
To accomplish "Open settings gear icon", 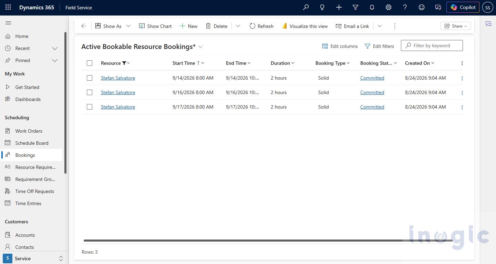I will [388, 7].
